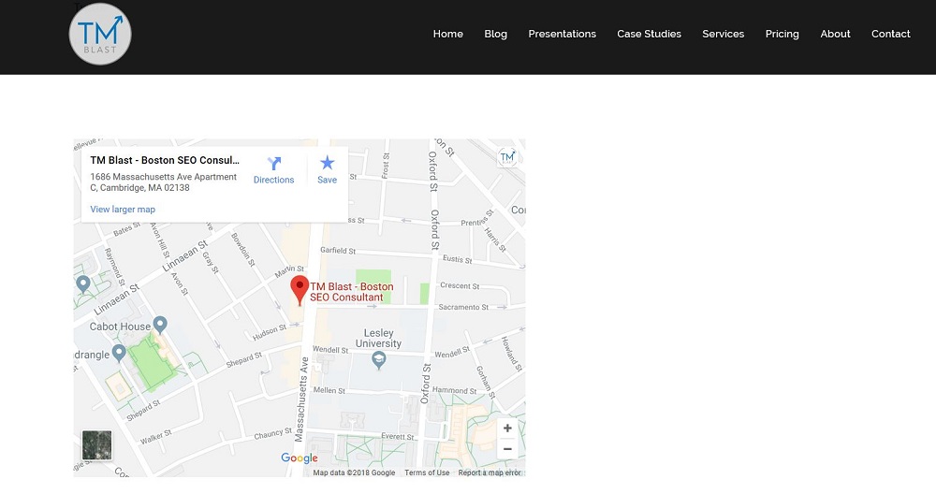936x494 pixels.
Task: Click the Chauncy St label
Action: 272,434
